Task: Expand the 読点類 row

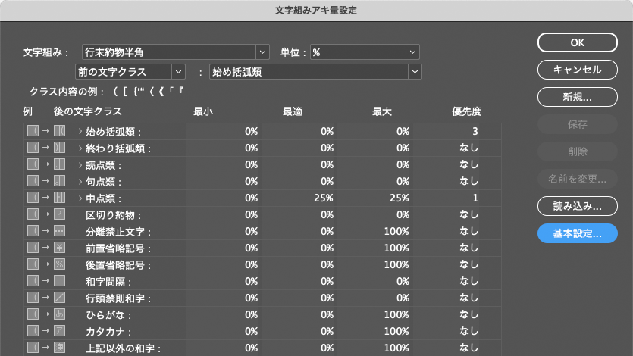Action: 80,165
